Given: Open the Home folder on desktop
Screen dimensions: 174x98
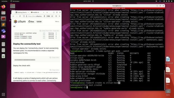Looking at the screenshot, I should pos(168,92).
